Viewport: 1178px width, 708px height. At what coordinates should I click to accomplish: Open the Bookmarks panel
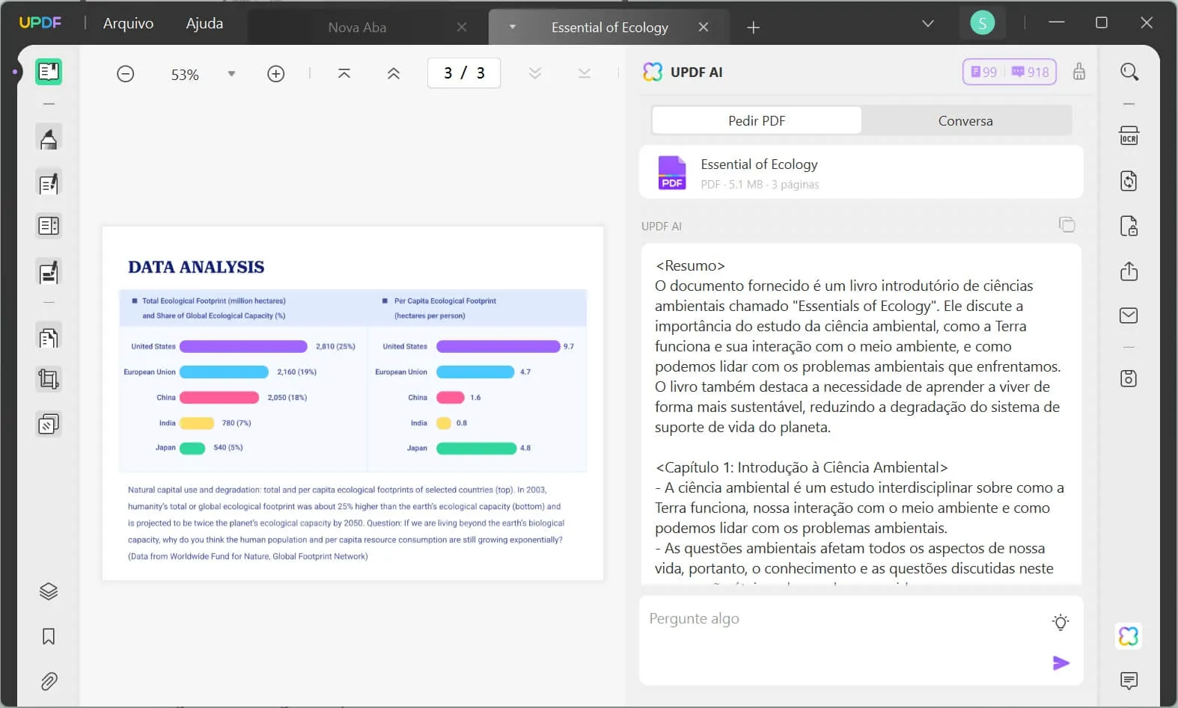pyautogui.click(x=49, y=636)
